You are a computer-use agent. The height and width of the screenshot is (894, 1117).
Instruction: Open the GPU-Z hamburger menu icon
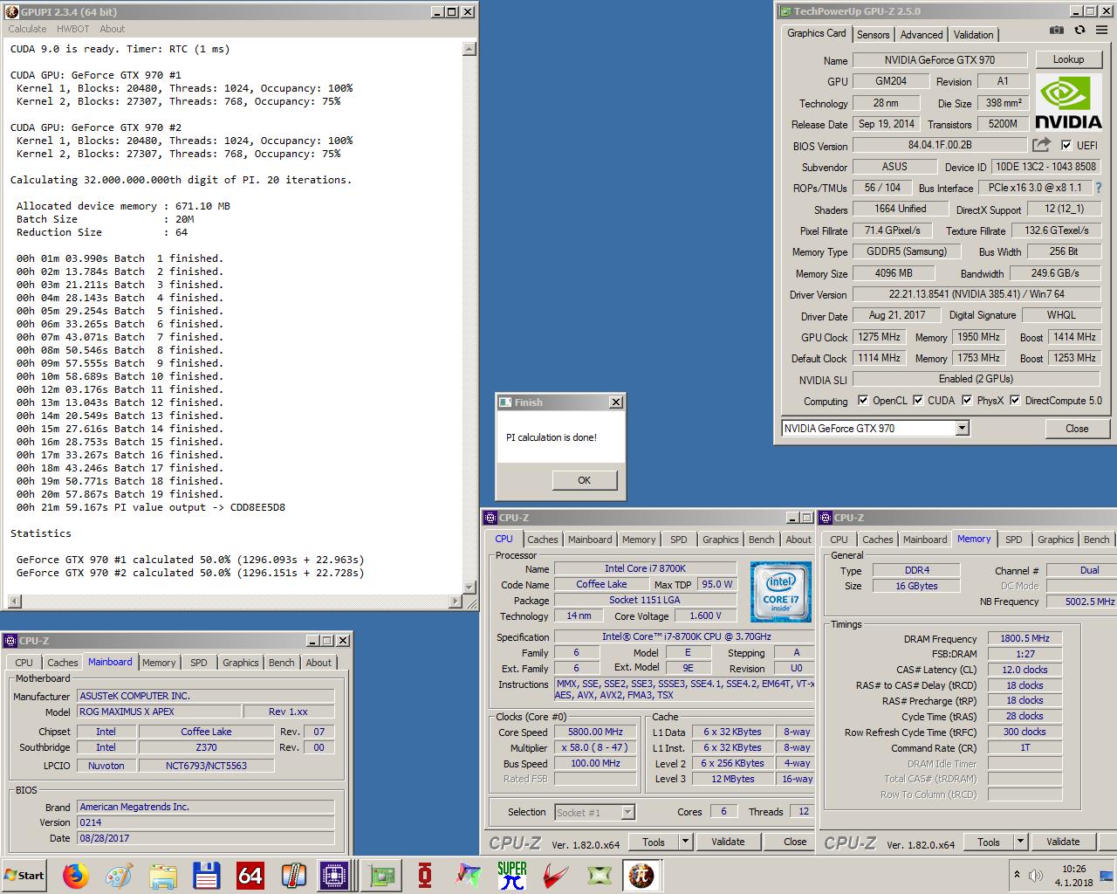coord(1100,30)
